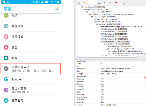Select the 简易模式 house icon

6,26
